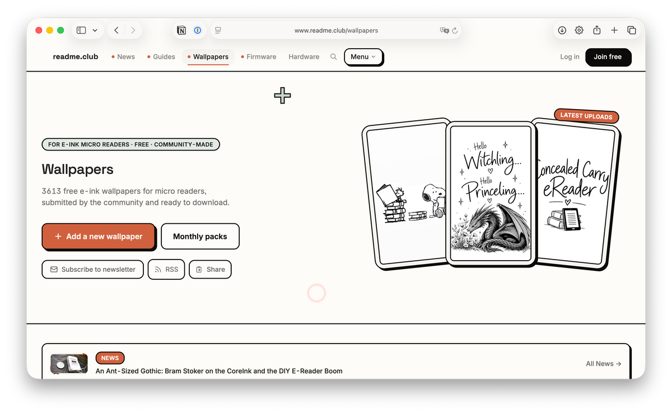Open the Hello Witchling dragon wallpaper card
The image size is (672, 414).
pos(491,193)
